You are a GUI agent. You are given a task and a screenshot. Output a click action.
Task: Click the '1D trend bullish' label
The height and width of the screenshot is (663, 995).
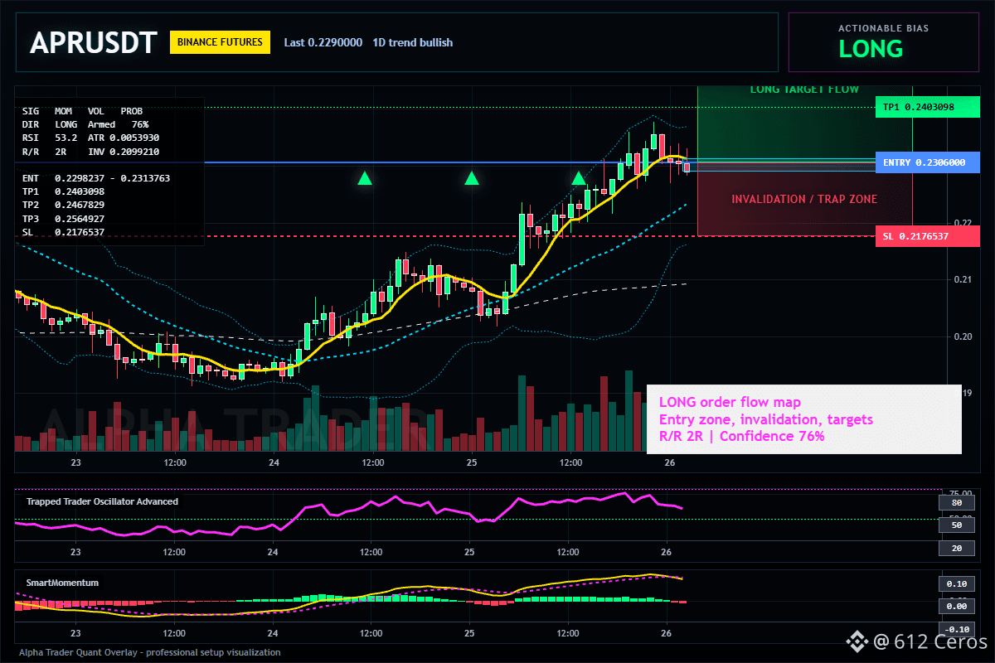pos(413,42)
